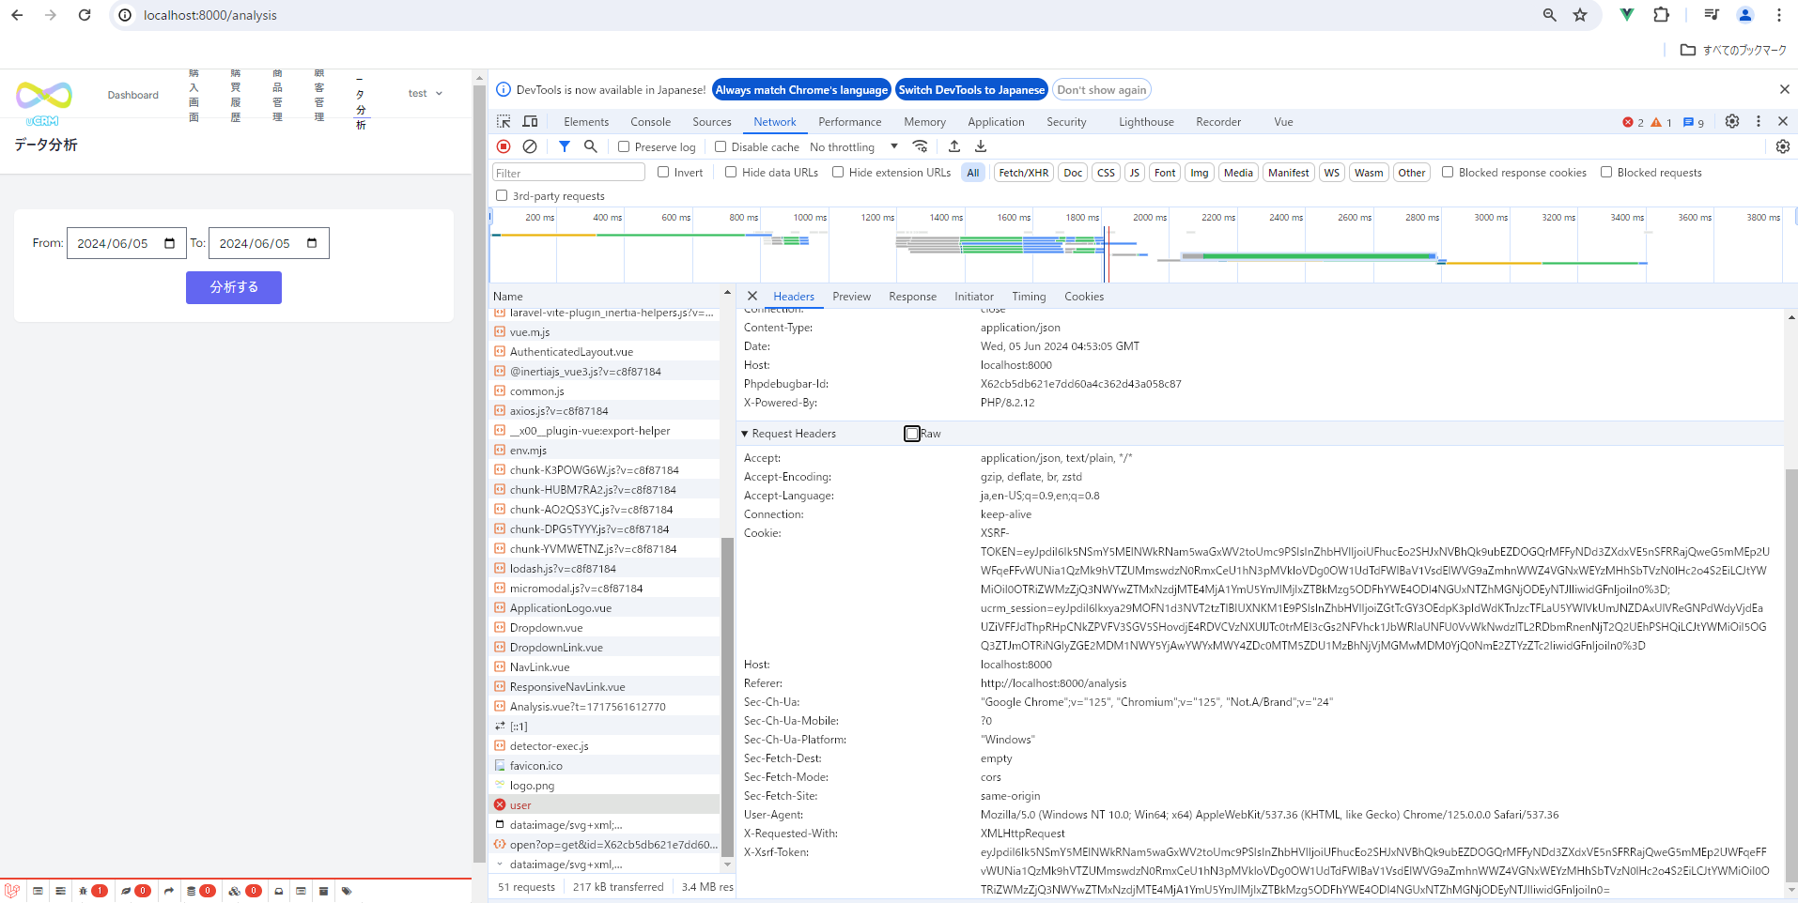Focus the network Filter input field
This screenshot has width=1798, height=903.
568,173
